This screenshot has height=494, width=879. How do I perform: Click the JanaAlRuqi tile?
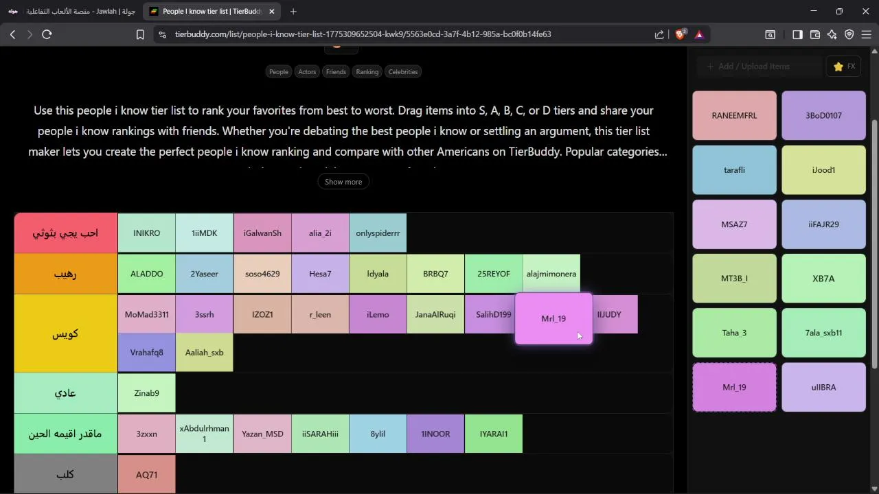pyautogui.click(x=435, y=314)
